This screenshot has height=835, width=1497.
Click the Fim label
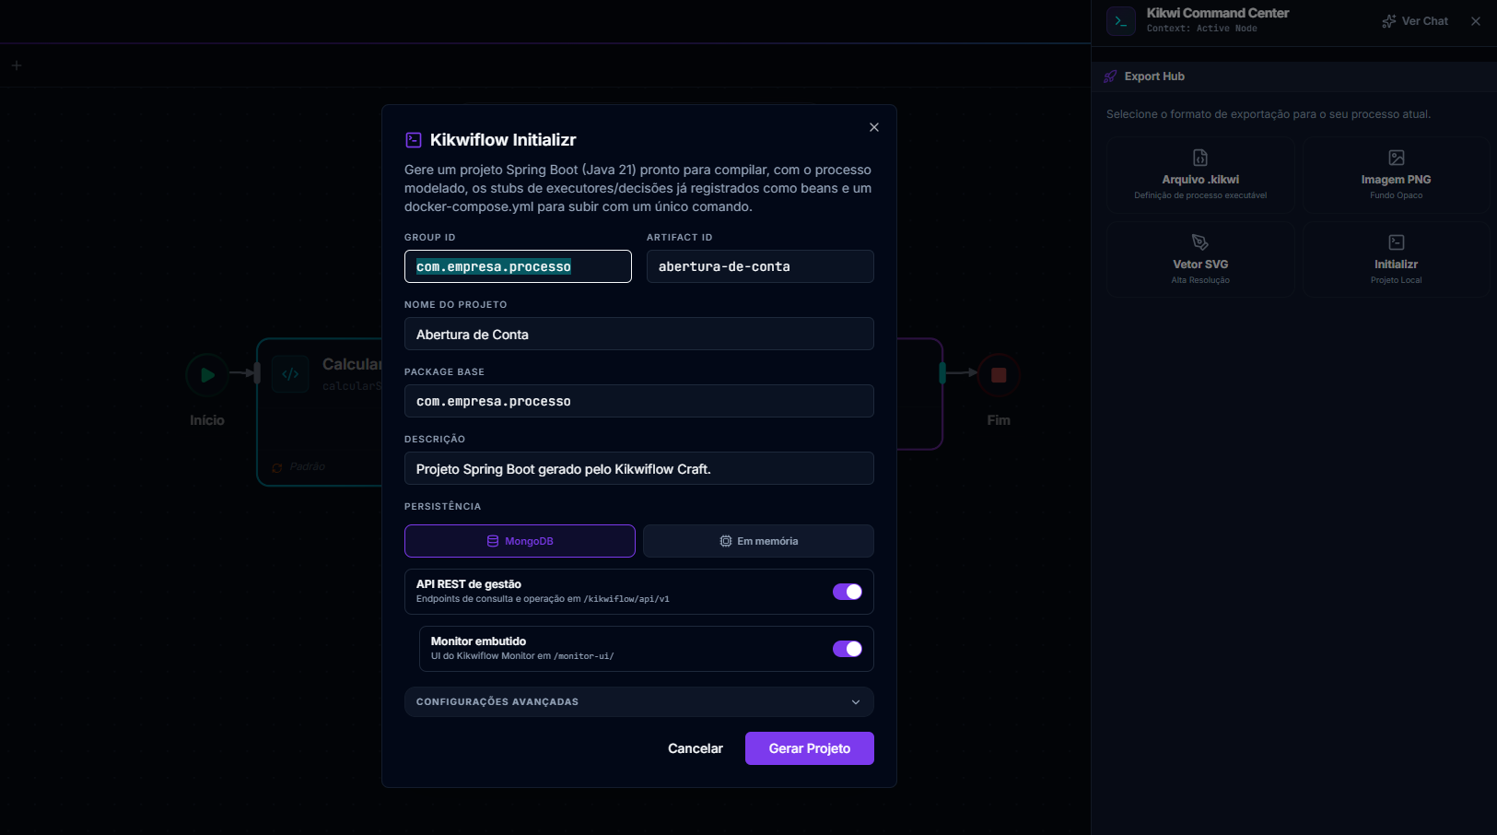(999, 420)
